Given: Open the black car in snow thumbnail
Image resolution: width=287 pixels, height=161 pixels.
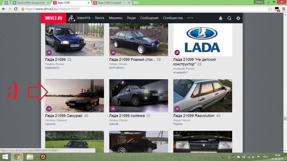Looking at the screenshot, I should pos(138,142).
